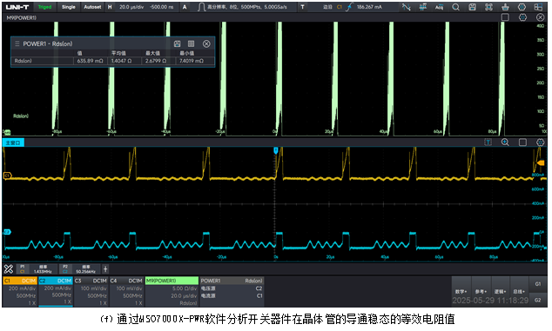Open the Logic add menu
The image size is (552, 331).
[x=501, y=291]
